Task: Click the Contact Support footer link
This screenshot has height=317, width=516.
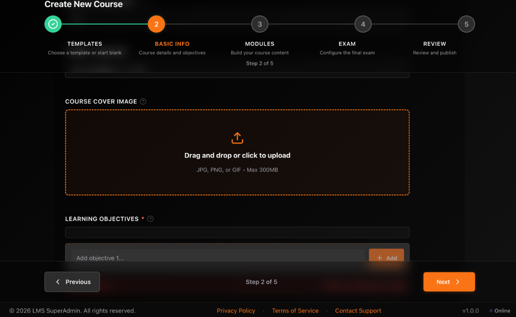Action: (358, 311)
